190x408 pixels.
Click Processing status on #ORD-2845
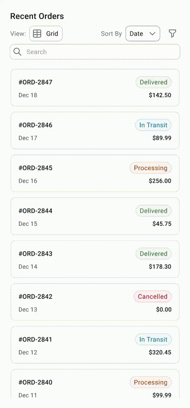coord(151,168)
